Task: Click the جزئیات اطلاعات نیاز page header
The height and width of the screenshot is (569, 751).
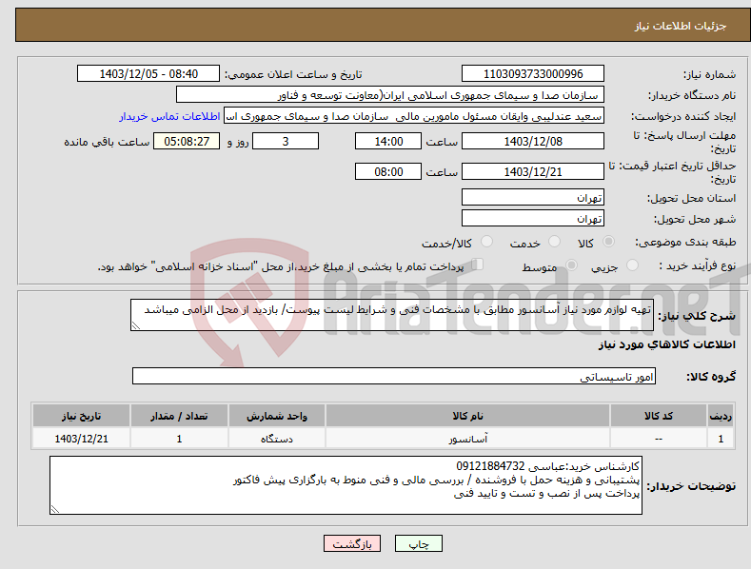Action: (681, 26)
